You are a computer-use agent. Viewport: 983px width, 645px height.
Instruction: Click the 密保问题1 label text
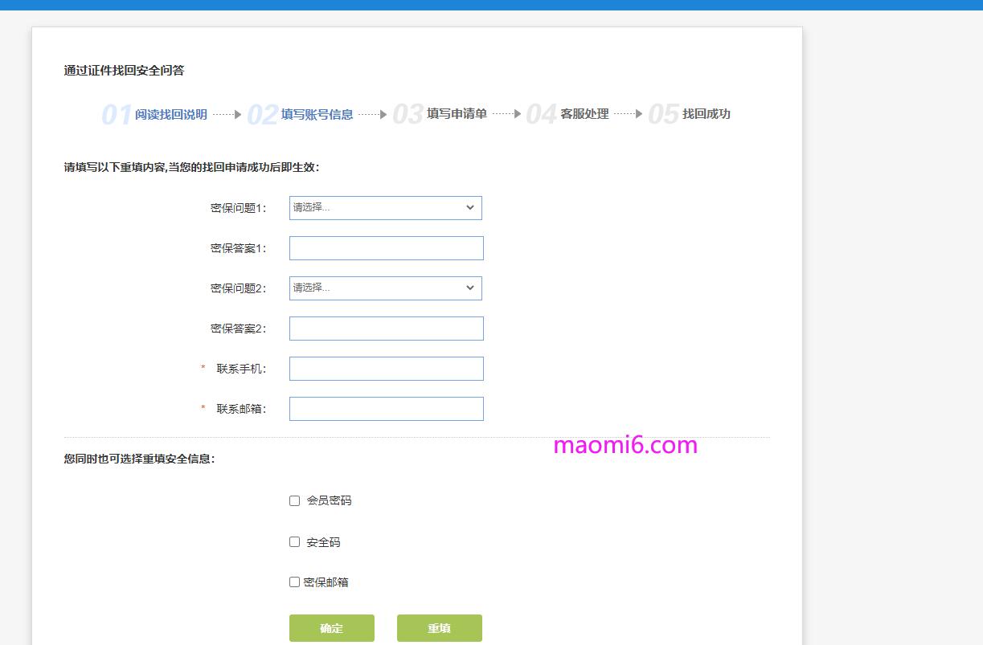[238, 208]
